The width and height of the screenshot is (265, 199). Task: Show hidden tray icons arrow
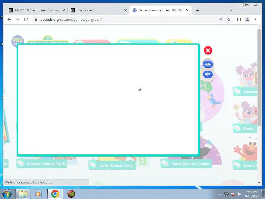pyautogui.click(x=220, y=194)
